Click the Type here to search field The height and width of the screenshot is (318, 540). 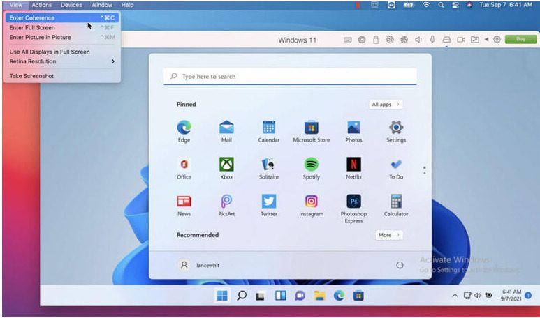(x=290, y=77)
